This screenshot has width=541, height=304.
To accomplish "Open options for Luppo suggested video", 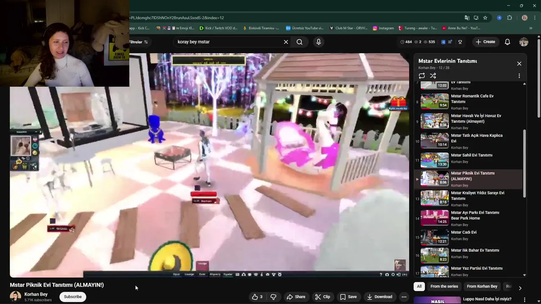I will click(525, 300).
